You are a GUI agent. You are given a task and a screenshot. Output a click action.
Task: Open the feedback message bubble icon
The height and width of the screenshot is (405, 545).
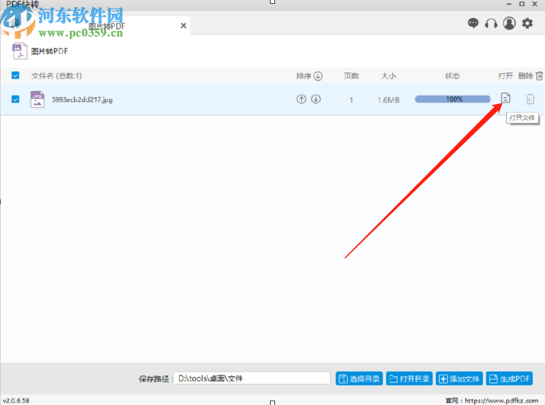click(473, 23)
